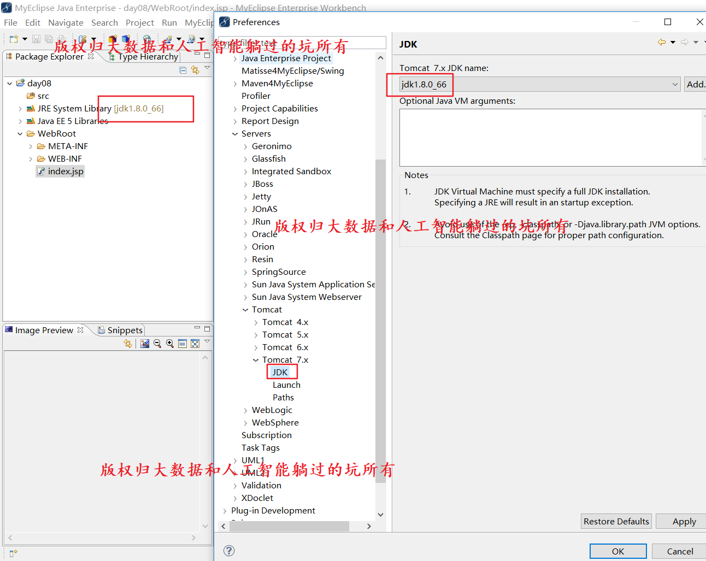This screenshot has width=706, height=561.
Task: Expand the META-INF folder
Action: pos(31,146)
